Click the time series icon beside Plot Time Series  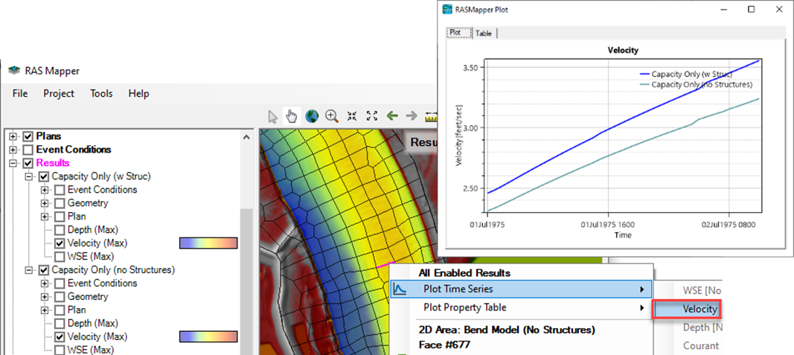click(x=400, y=290)
